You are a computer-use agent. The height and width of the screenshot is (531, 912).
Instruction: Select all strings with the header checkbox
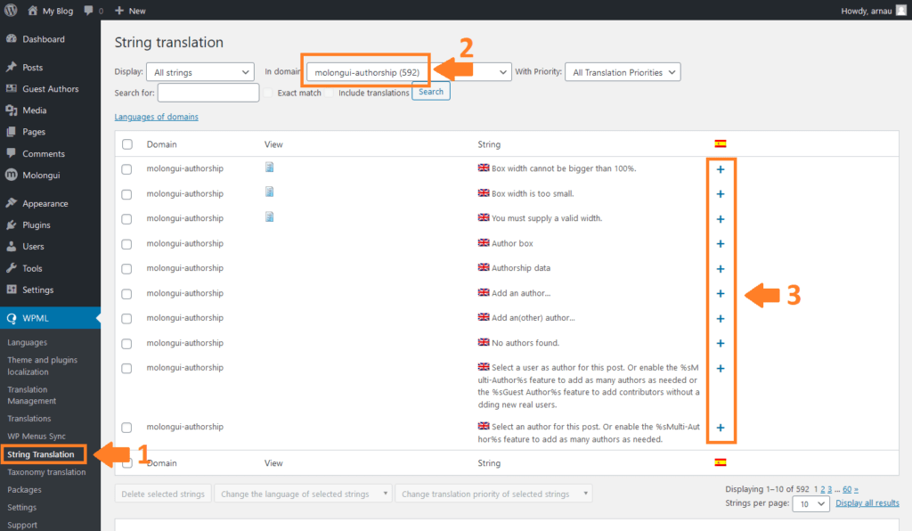(127, 144)
